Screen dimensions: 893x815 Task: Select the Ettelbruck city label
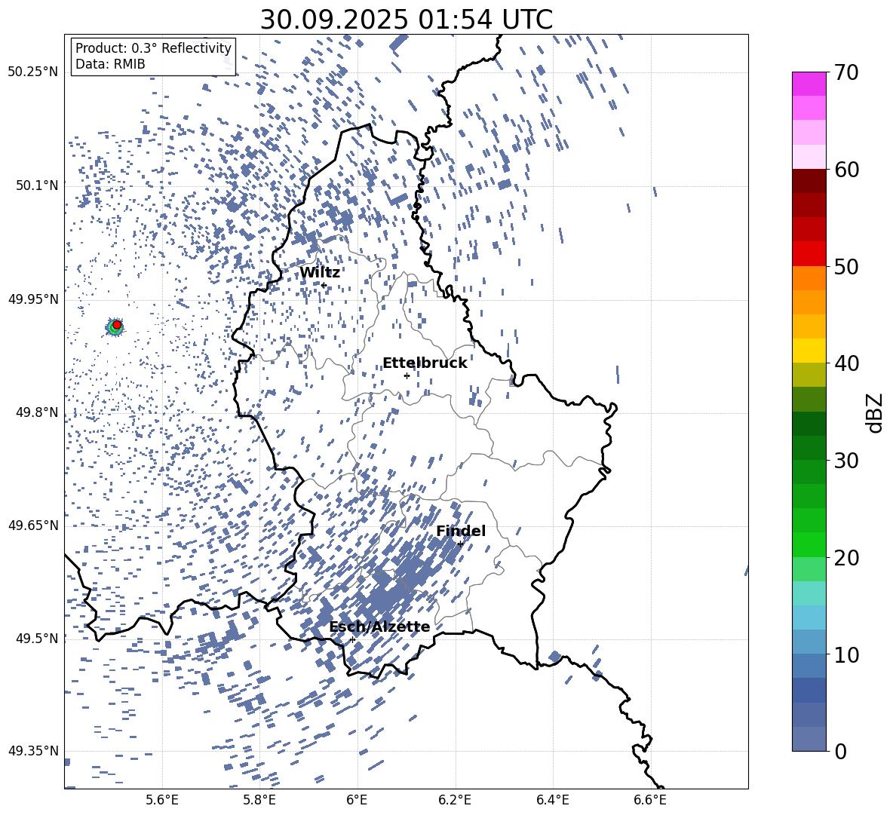click(x=425, y=363)
